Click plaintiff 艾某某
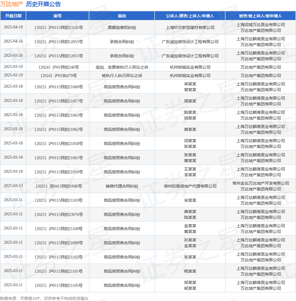 click(x=190, y=169)
